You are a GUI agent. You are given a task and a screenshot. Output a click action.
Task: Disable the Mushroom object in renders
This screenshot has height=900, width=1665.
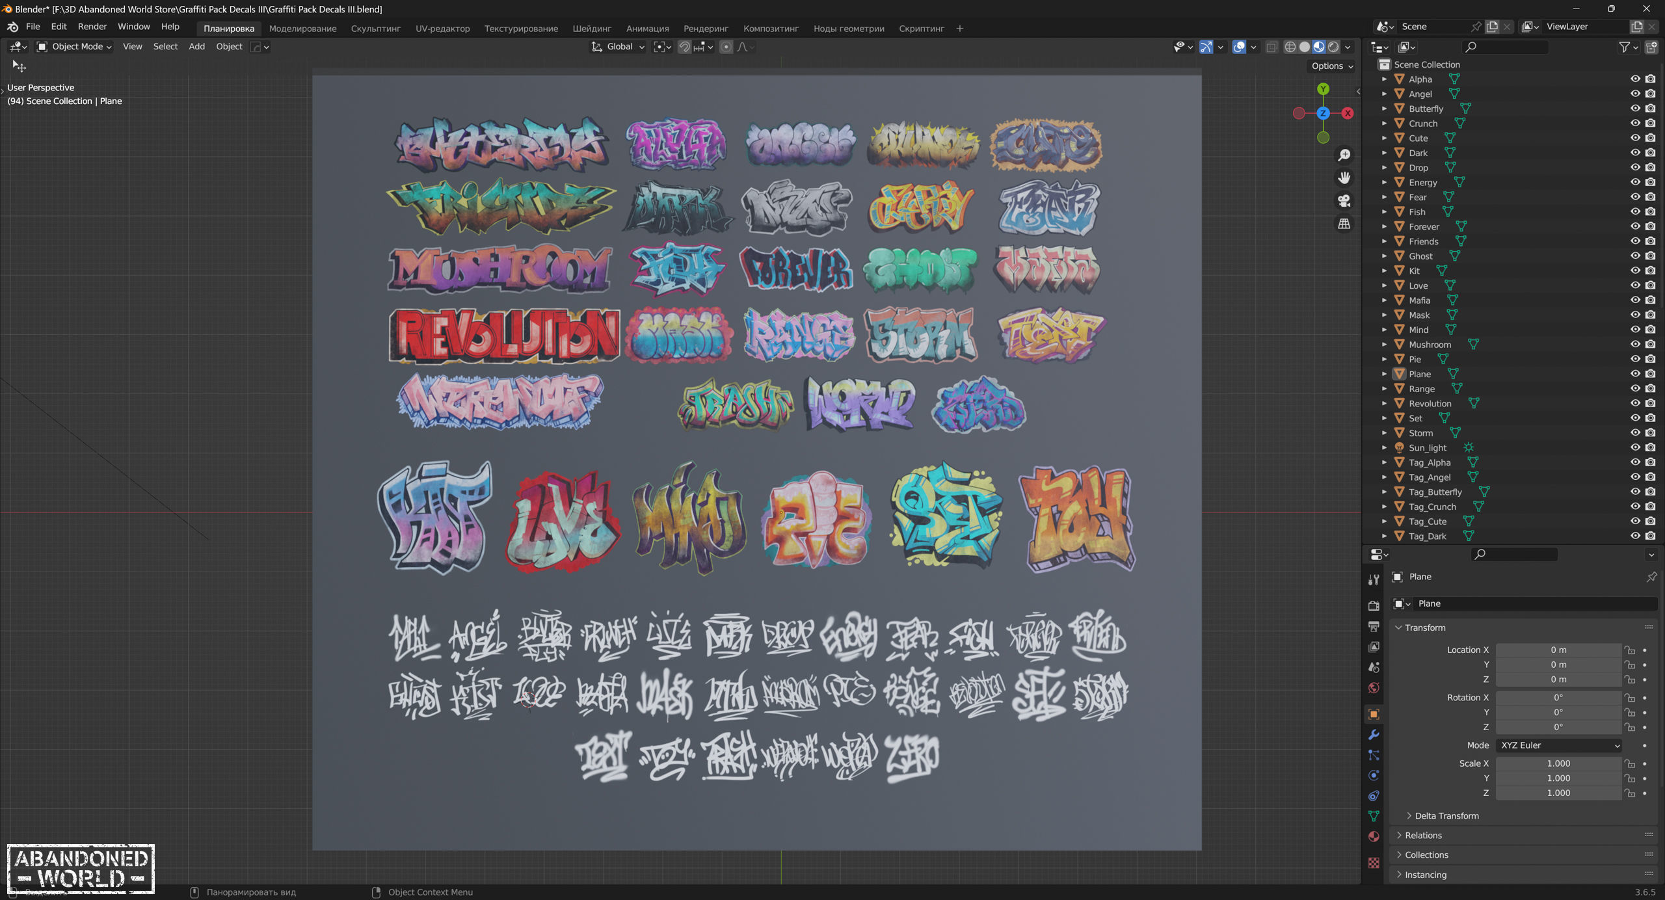tap(1650, 344)
